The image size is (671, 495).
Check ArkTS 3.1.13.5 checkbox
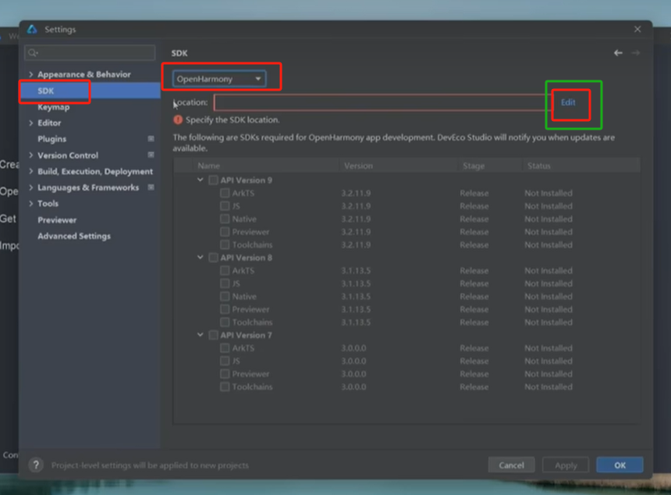click(225, 271)
